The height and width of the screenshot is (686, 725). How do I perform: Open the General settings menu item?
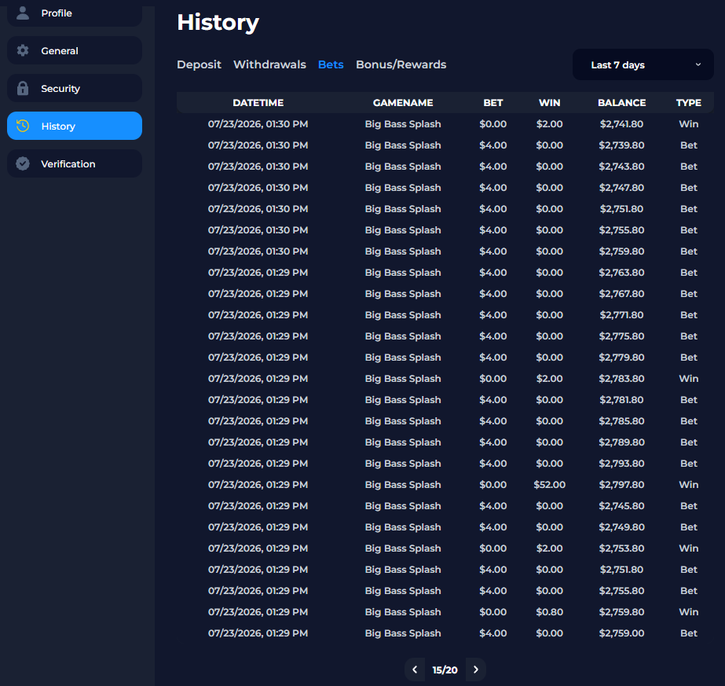(75, 50)
